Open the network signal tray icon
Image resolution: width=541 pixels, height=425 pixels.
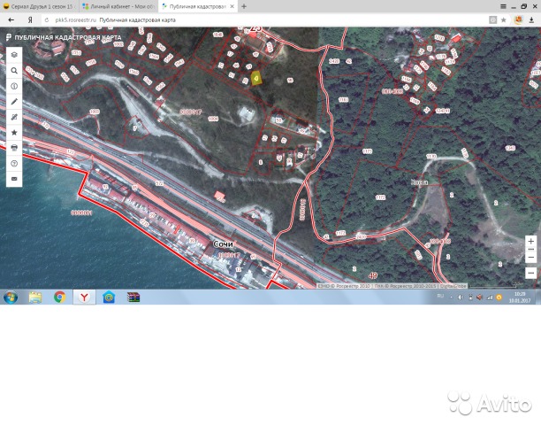pos(490,297)
